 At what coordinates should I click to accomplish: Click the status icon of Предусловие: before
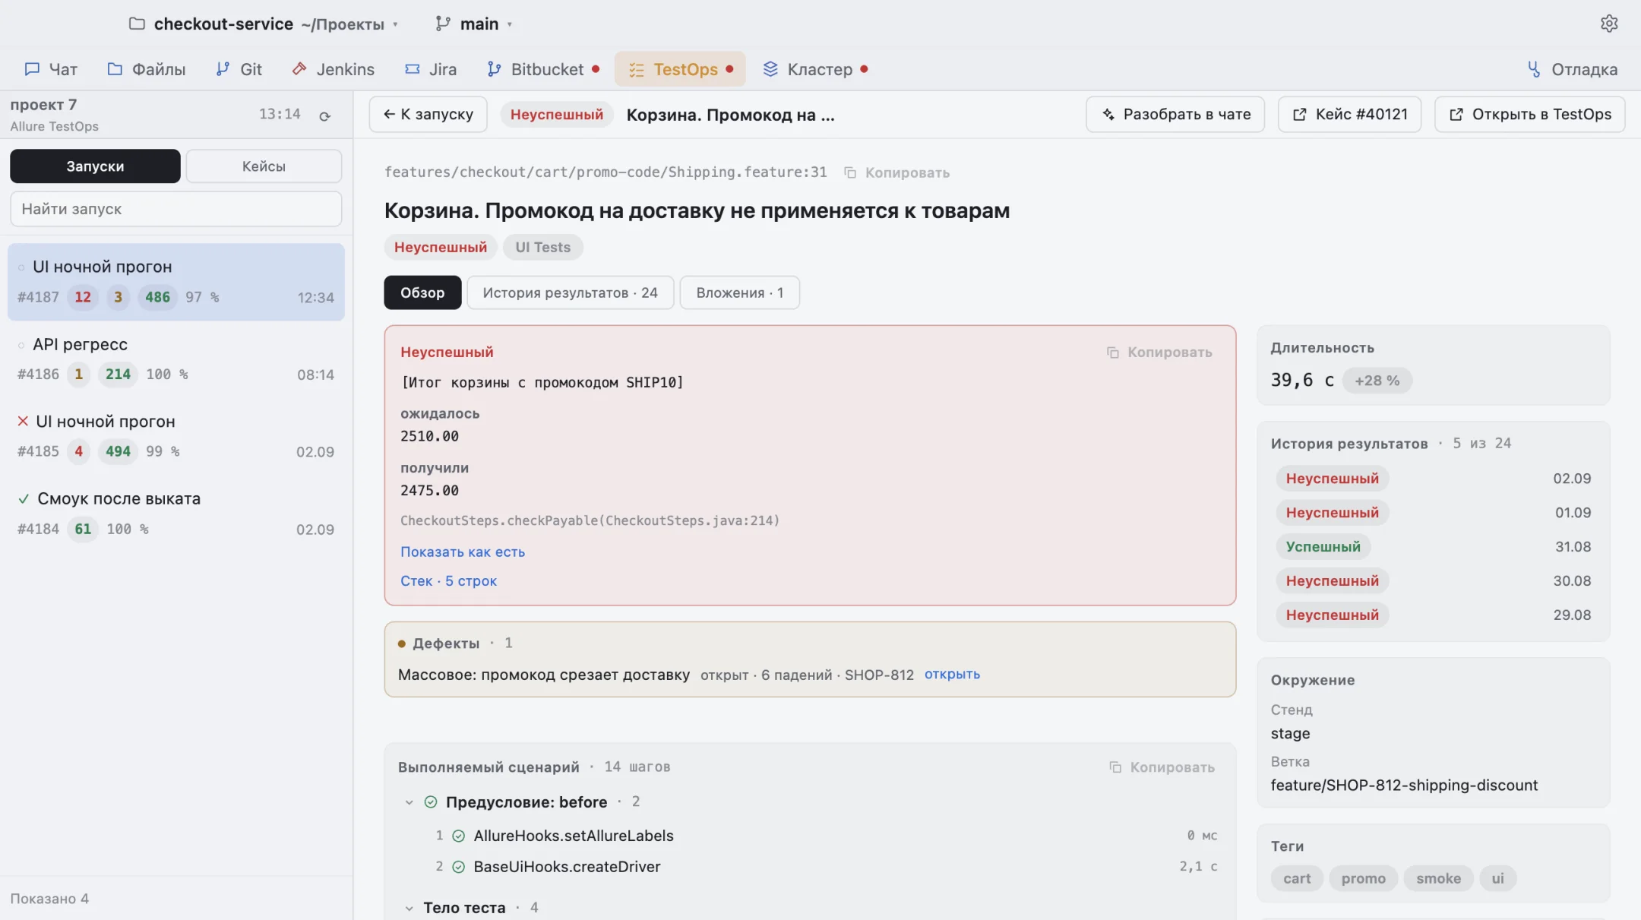[x=431, y=801]
